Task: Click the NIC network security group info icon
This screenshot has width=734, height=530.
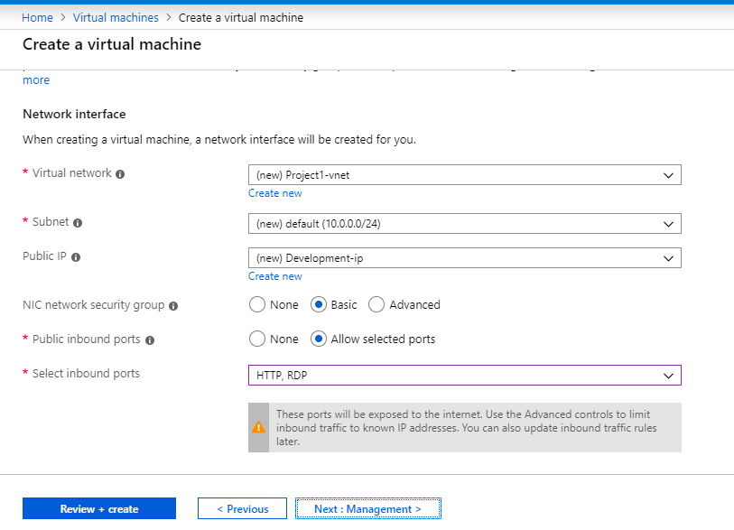Action: (x=173, y=306)
